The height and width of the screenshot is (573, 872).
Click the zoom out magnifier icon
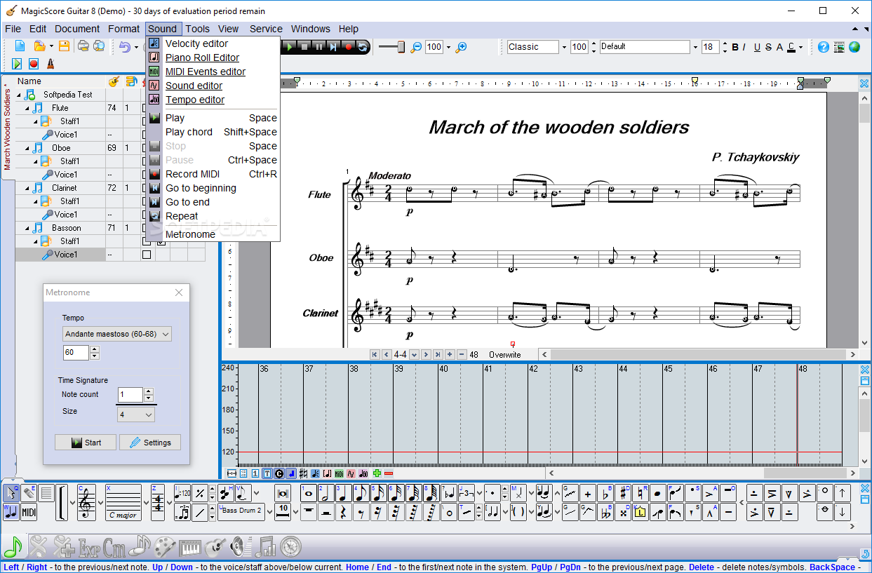416,47
